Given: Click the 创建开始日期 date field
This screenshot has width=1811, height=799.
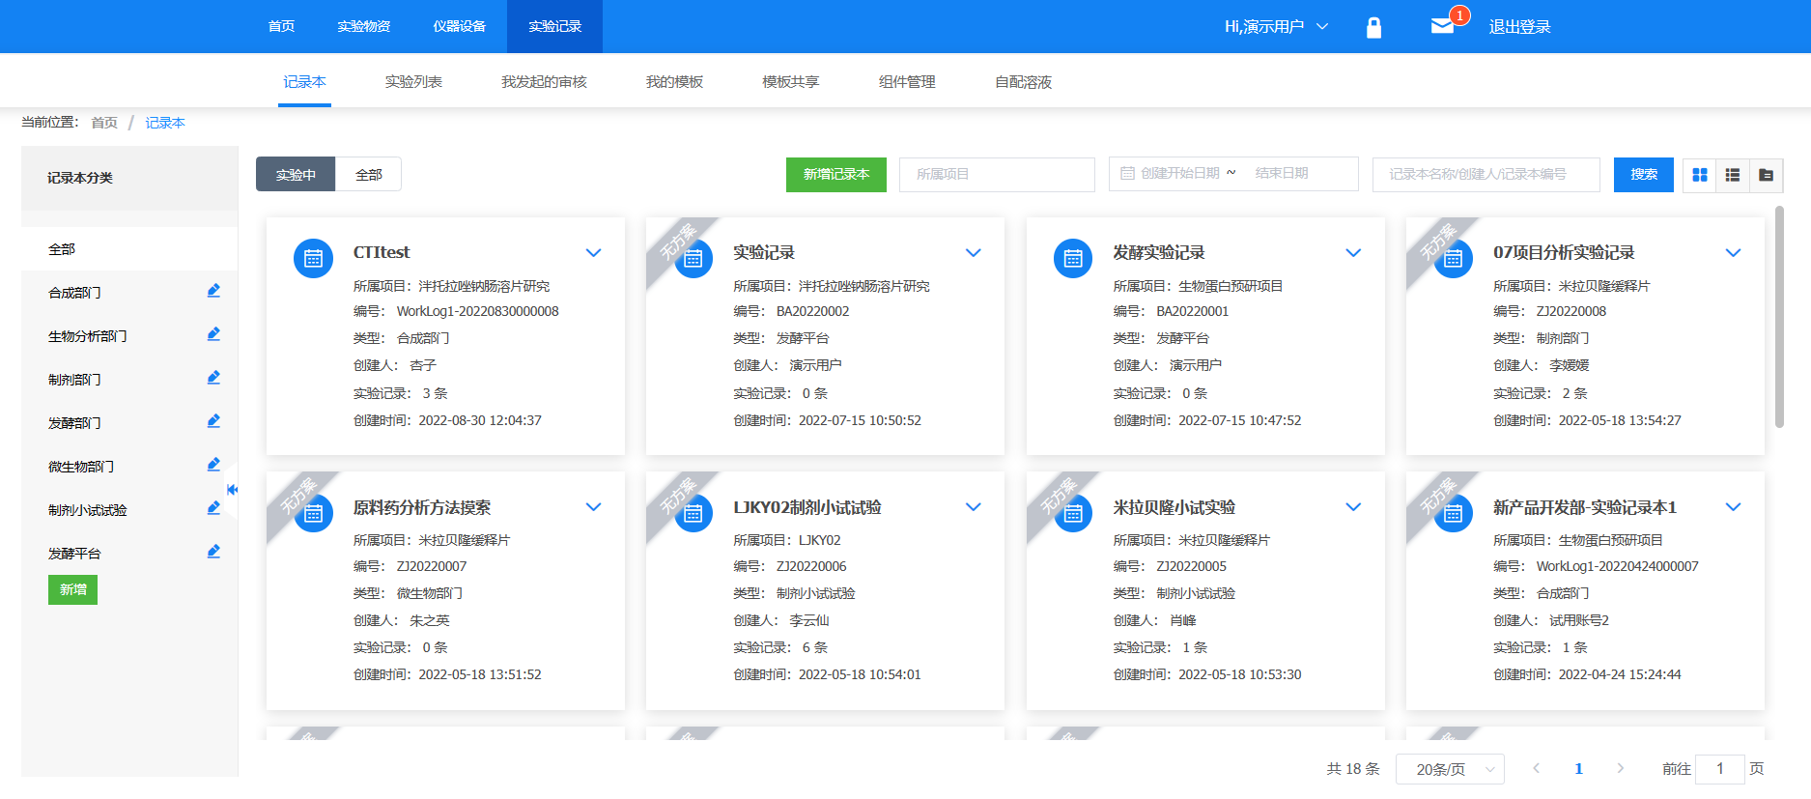Looking at the screenshot, I should [x=1179, y=174].
